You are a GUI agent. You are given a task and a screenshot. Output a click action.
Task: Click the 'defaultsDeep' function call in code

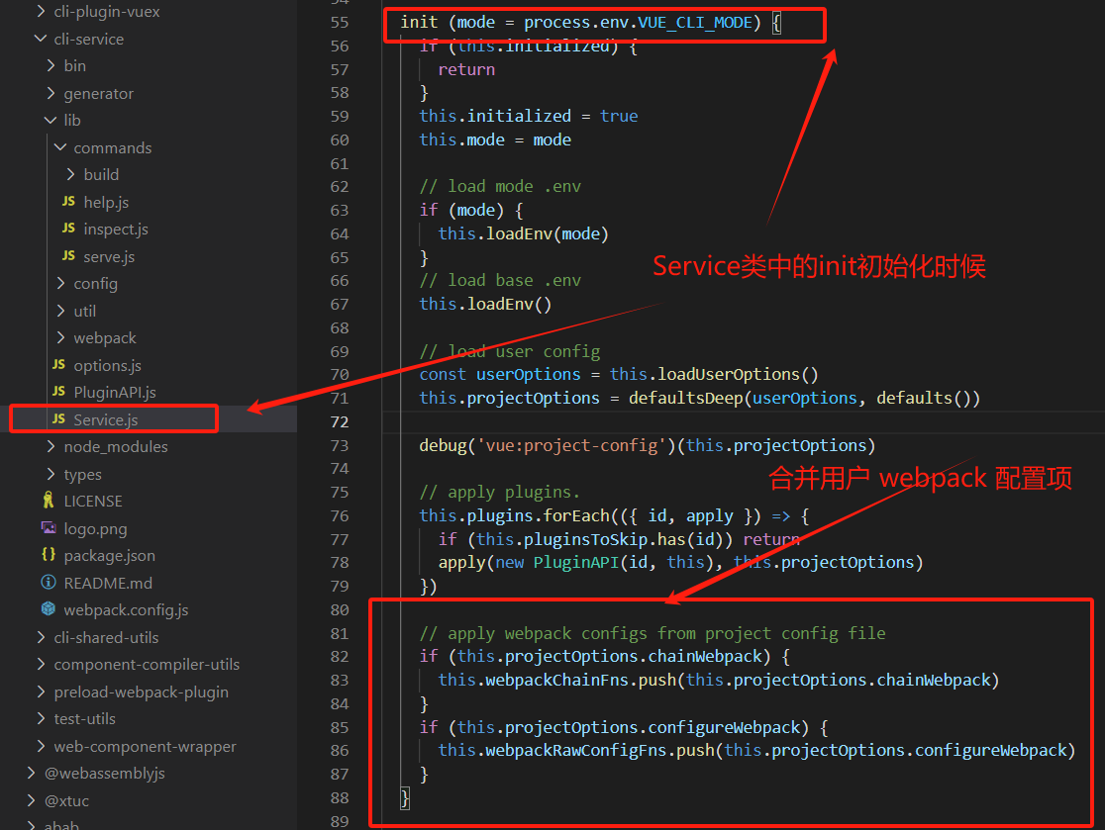pos(686,398)
